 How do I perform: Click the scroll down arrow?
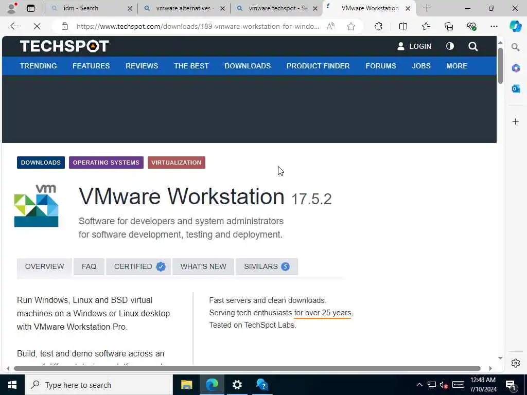tap(500, 358)
